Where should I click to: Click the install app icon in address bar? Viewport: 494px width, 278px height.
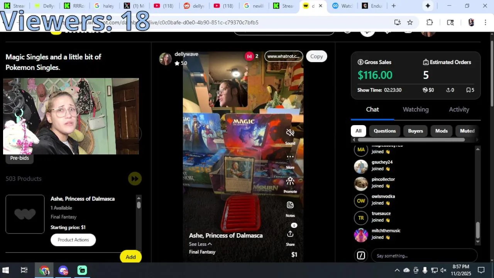coord(397,22)
